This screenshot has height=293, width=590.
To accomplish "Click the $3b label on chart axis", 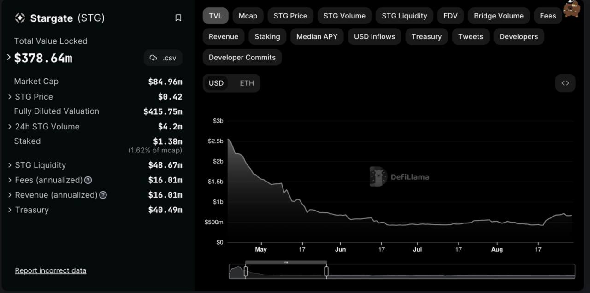I will pos(218,121).
